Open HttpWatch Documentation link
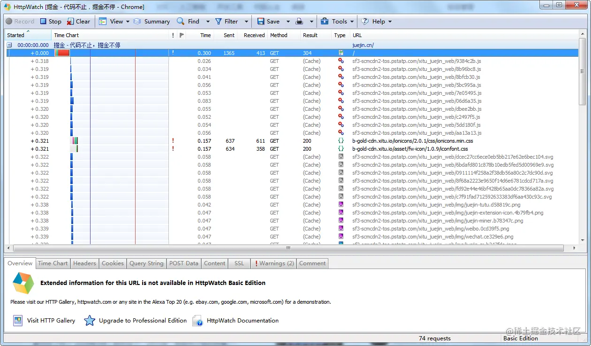591x346 pixels. tap(242, 321)
